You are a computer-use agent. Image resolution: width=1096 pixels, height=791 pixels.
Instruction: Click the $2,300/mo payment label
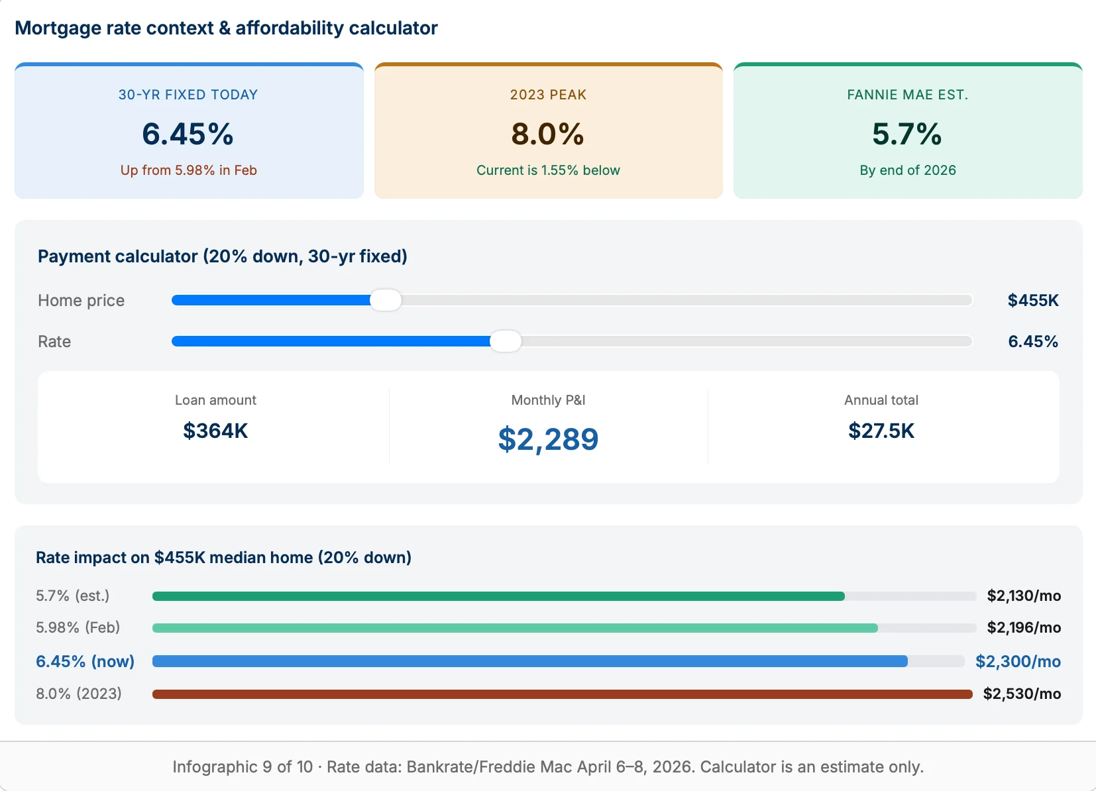(1018, 660)
